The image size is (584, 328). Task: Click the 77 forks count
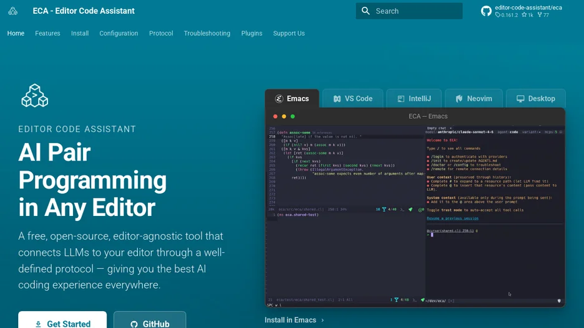543,15
